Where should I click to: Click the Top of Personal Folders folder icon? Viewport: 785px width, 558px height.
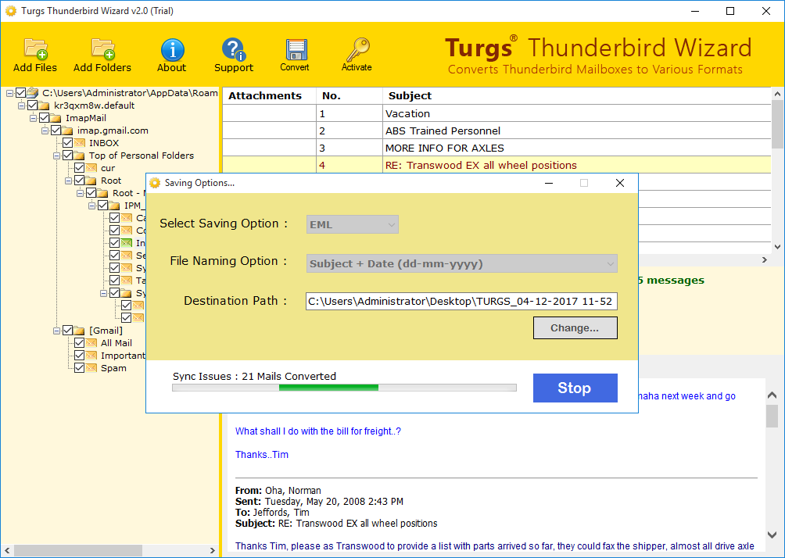pos(79,156)
